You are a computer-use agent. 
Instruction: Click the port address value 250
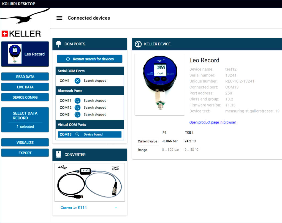pyautogui.click(x=229, y=93)
